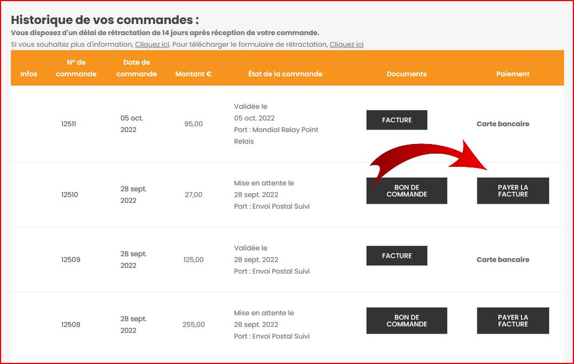The image size is (574, 364).
Task: Click the 'Infos' column header
Action: click(29, 74)
